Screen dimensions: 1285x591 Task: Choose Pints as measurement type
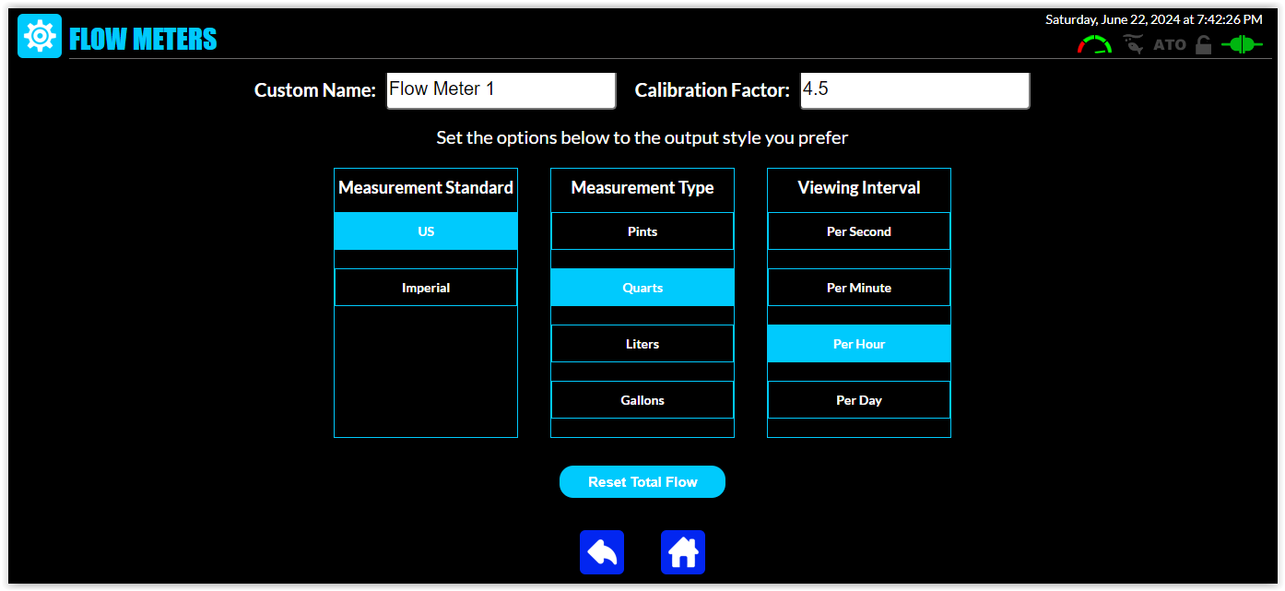pos(642,231)
